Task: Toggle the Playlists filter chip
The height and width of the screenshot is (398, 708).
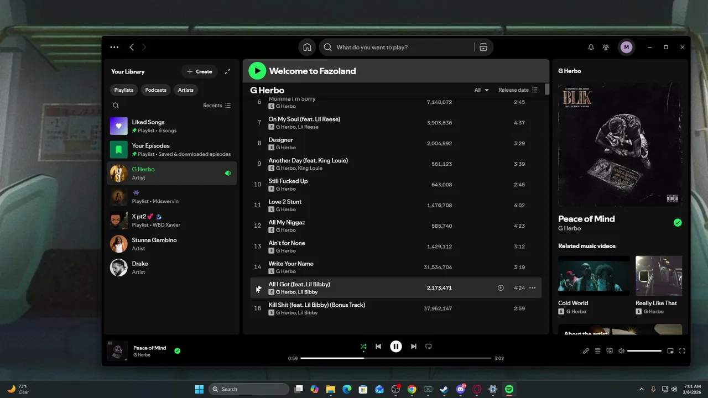Action: (x=124, y=90)
